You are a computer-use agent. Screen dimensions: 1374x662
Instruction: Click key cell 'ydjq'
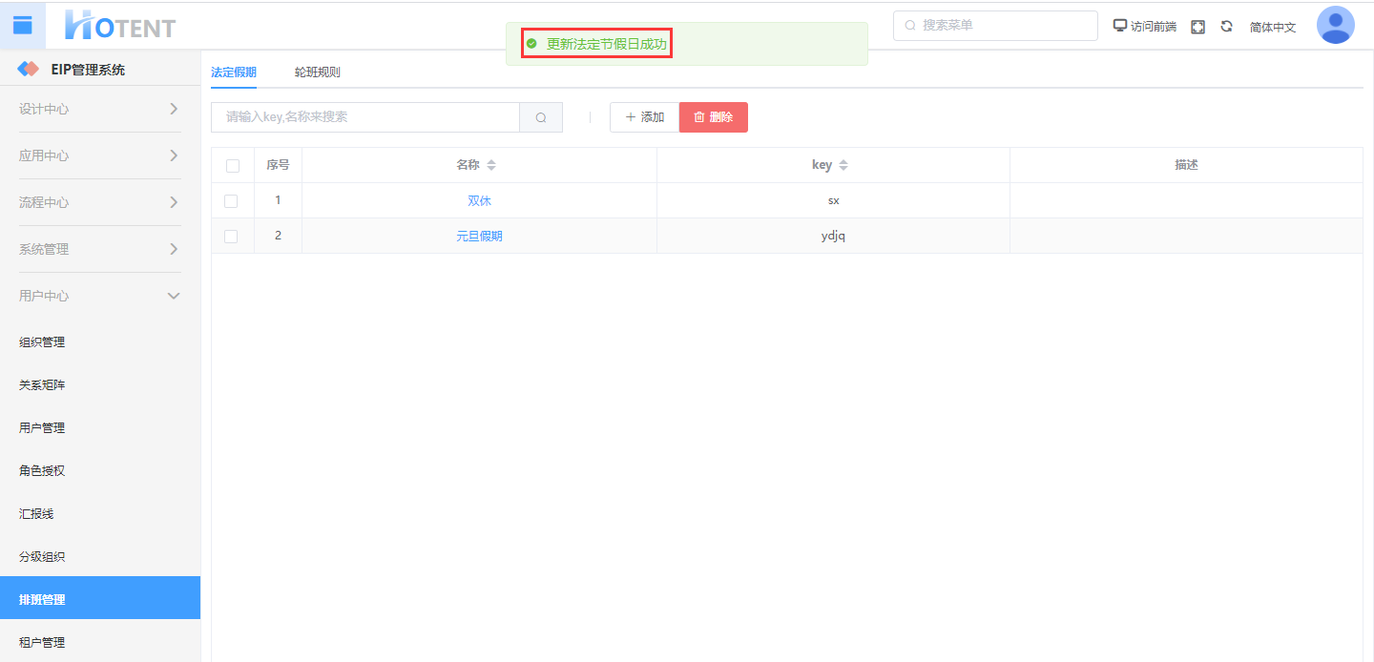pos(833,236)
